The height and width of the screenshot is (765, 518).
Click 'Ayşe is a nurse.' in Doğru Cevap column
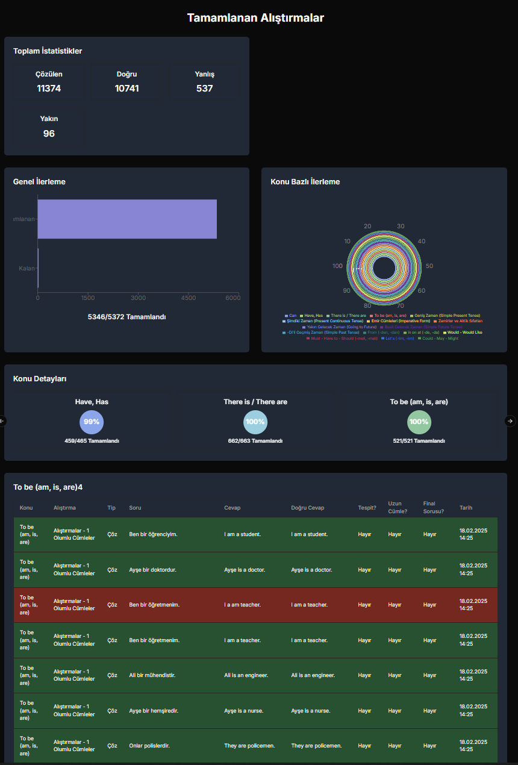[x=310, y=711]
